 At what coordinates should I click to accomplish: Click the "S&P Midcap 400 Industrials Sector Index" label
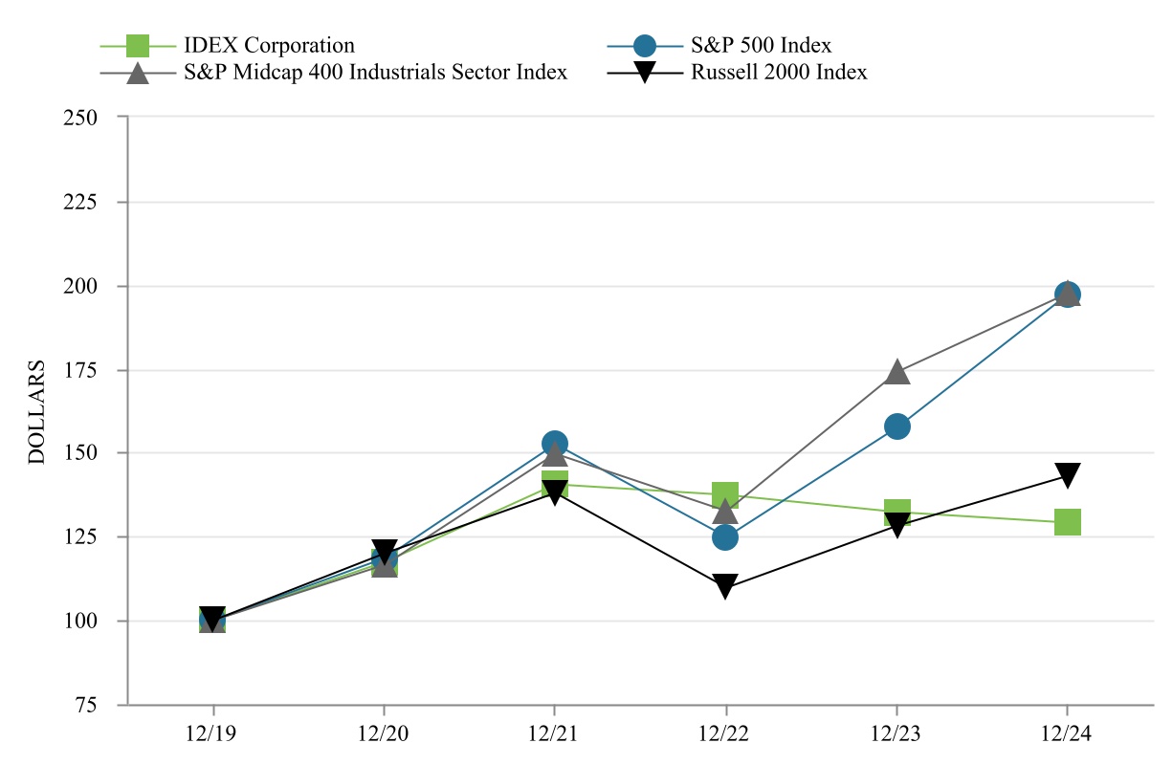375,73
